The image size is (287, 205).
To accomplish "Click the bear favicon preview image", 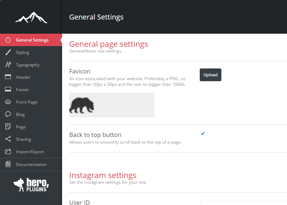I will [x=82, y=105].
